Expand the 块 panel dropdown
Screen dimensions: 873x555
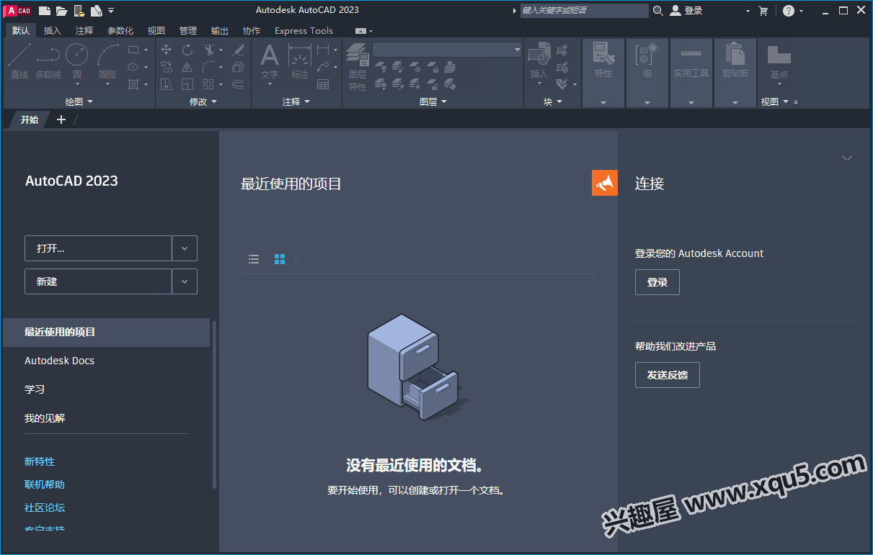[x=553, y=101]
